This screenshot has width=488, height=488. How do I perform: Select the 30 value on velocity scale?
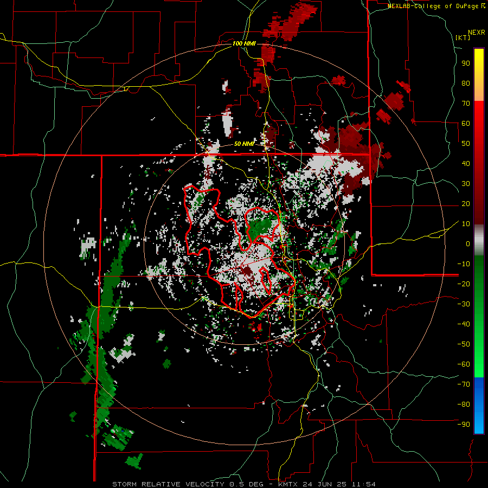point(466,184)
